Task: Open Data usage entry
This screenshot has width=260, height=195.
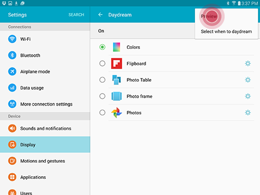Action: click(45, 88)
